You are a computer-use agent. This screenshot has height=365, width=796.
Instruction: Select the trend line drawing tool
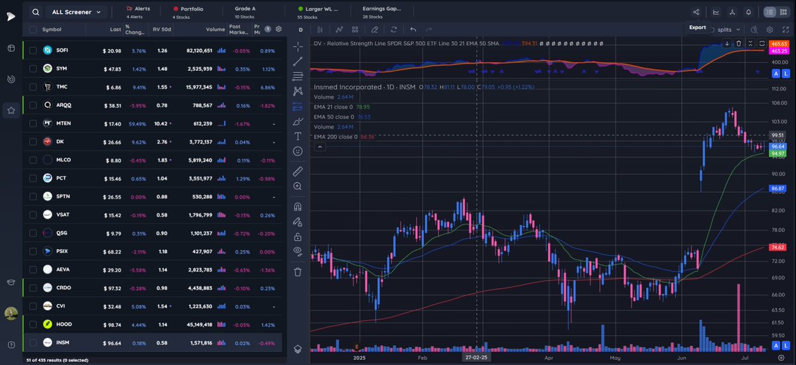pos(298,60)
